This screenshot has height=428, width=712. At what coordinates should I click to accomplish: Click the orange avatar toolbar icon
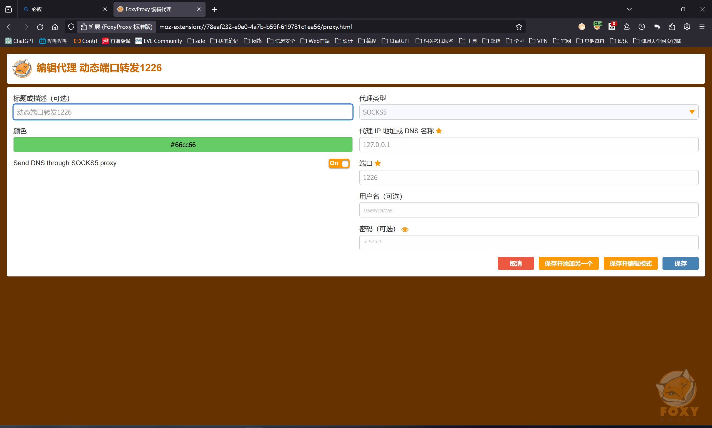point(582,27)
